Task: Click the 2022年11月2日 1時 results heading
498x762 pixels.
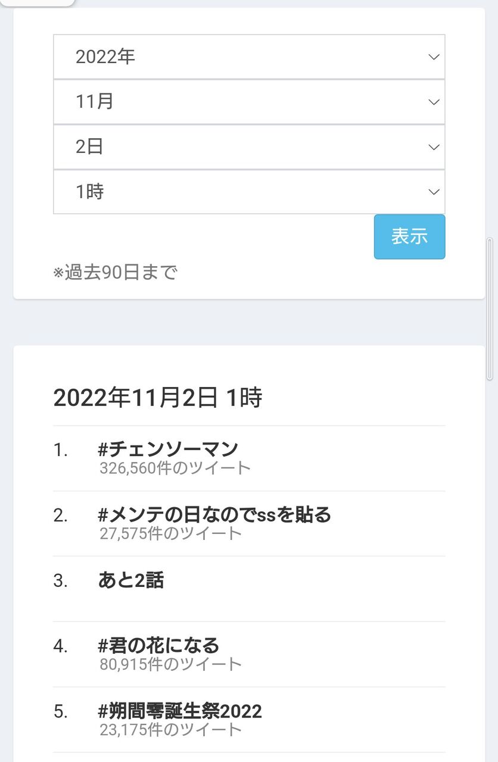Action: pos(158,398)
